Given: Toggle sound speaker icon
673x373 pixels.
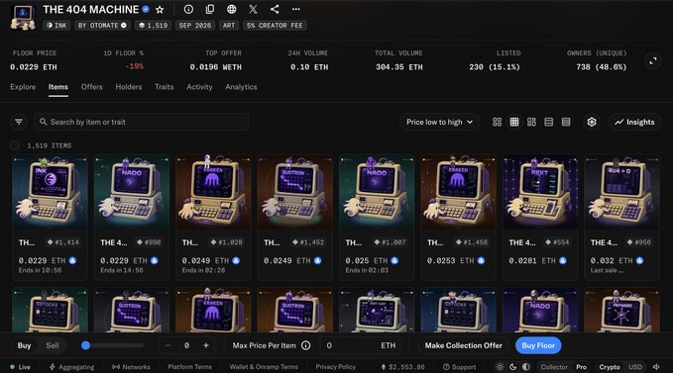Looking at the screenshot, I should tap(656, 367).
